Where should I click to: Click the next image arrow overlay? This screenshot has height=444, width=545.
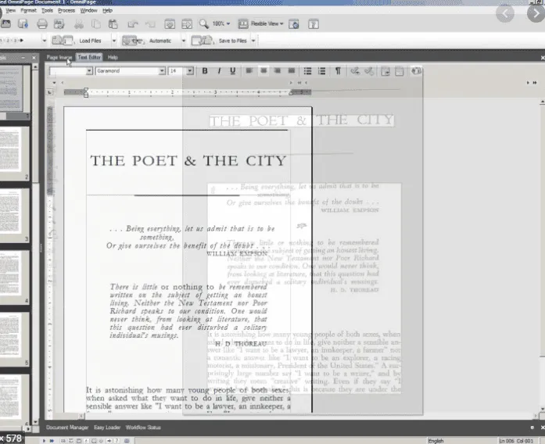[x=536, y=13]
